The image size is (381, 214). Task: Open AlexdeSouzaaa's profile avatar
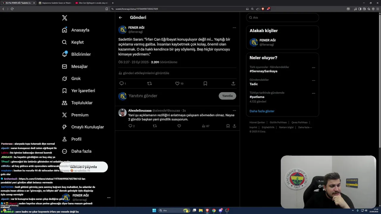click(x=122, y=113)
